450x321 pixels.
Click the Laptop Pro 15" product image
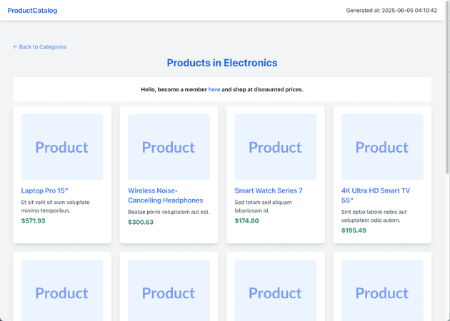click(x=62, y=147)
